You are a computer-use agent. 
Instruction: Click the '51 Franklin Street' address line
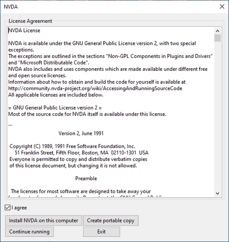(x=82, y=153)
